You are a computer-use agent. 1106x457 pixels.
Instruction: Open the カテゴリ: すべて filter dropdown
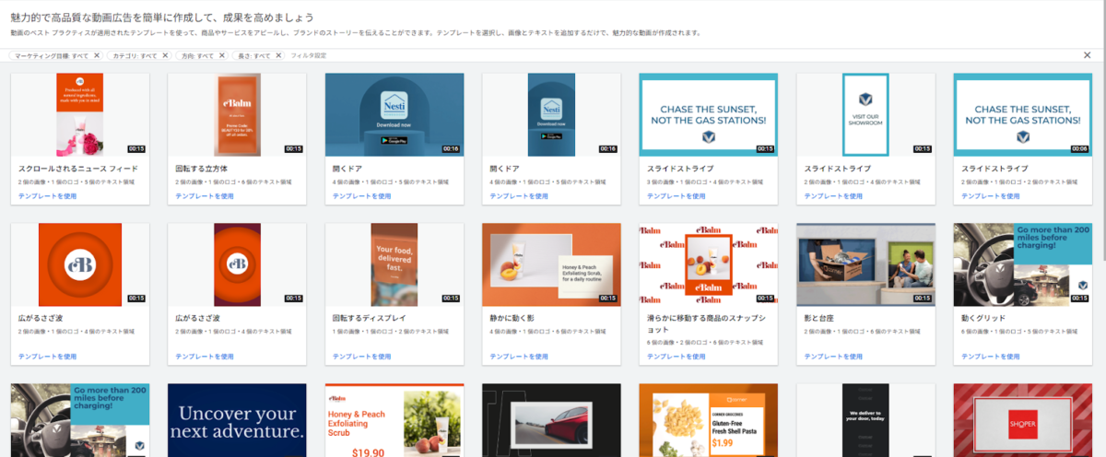134,55
